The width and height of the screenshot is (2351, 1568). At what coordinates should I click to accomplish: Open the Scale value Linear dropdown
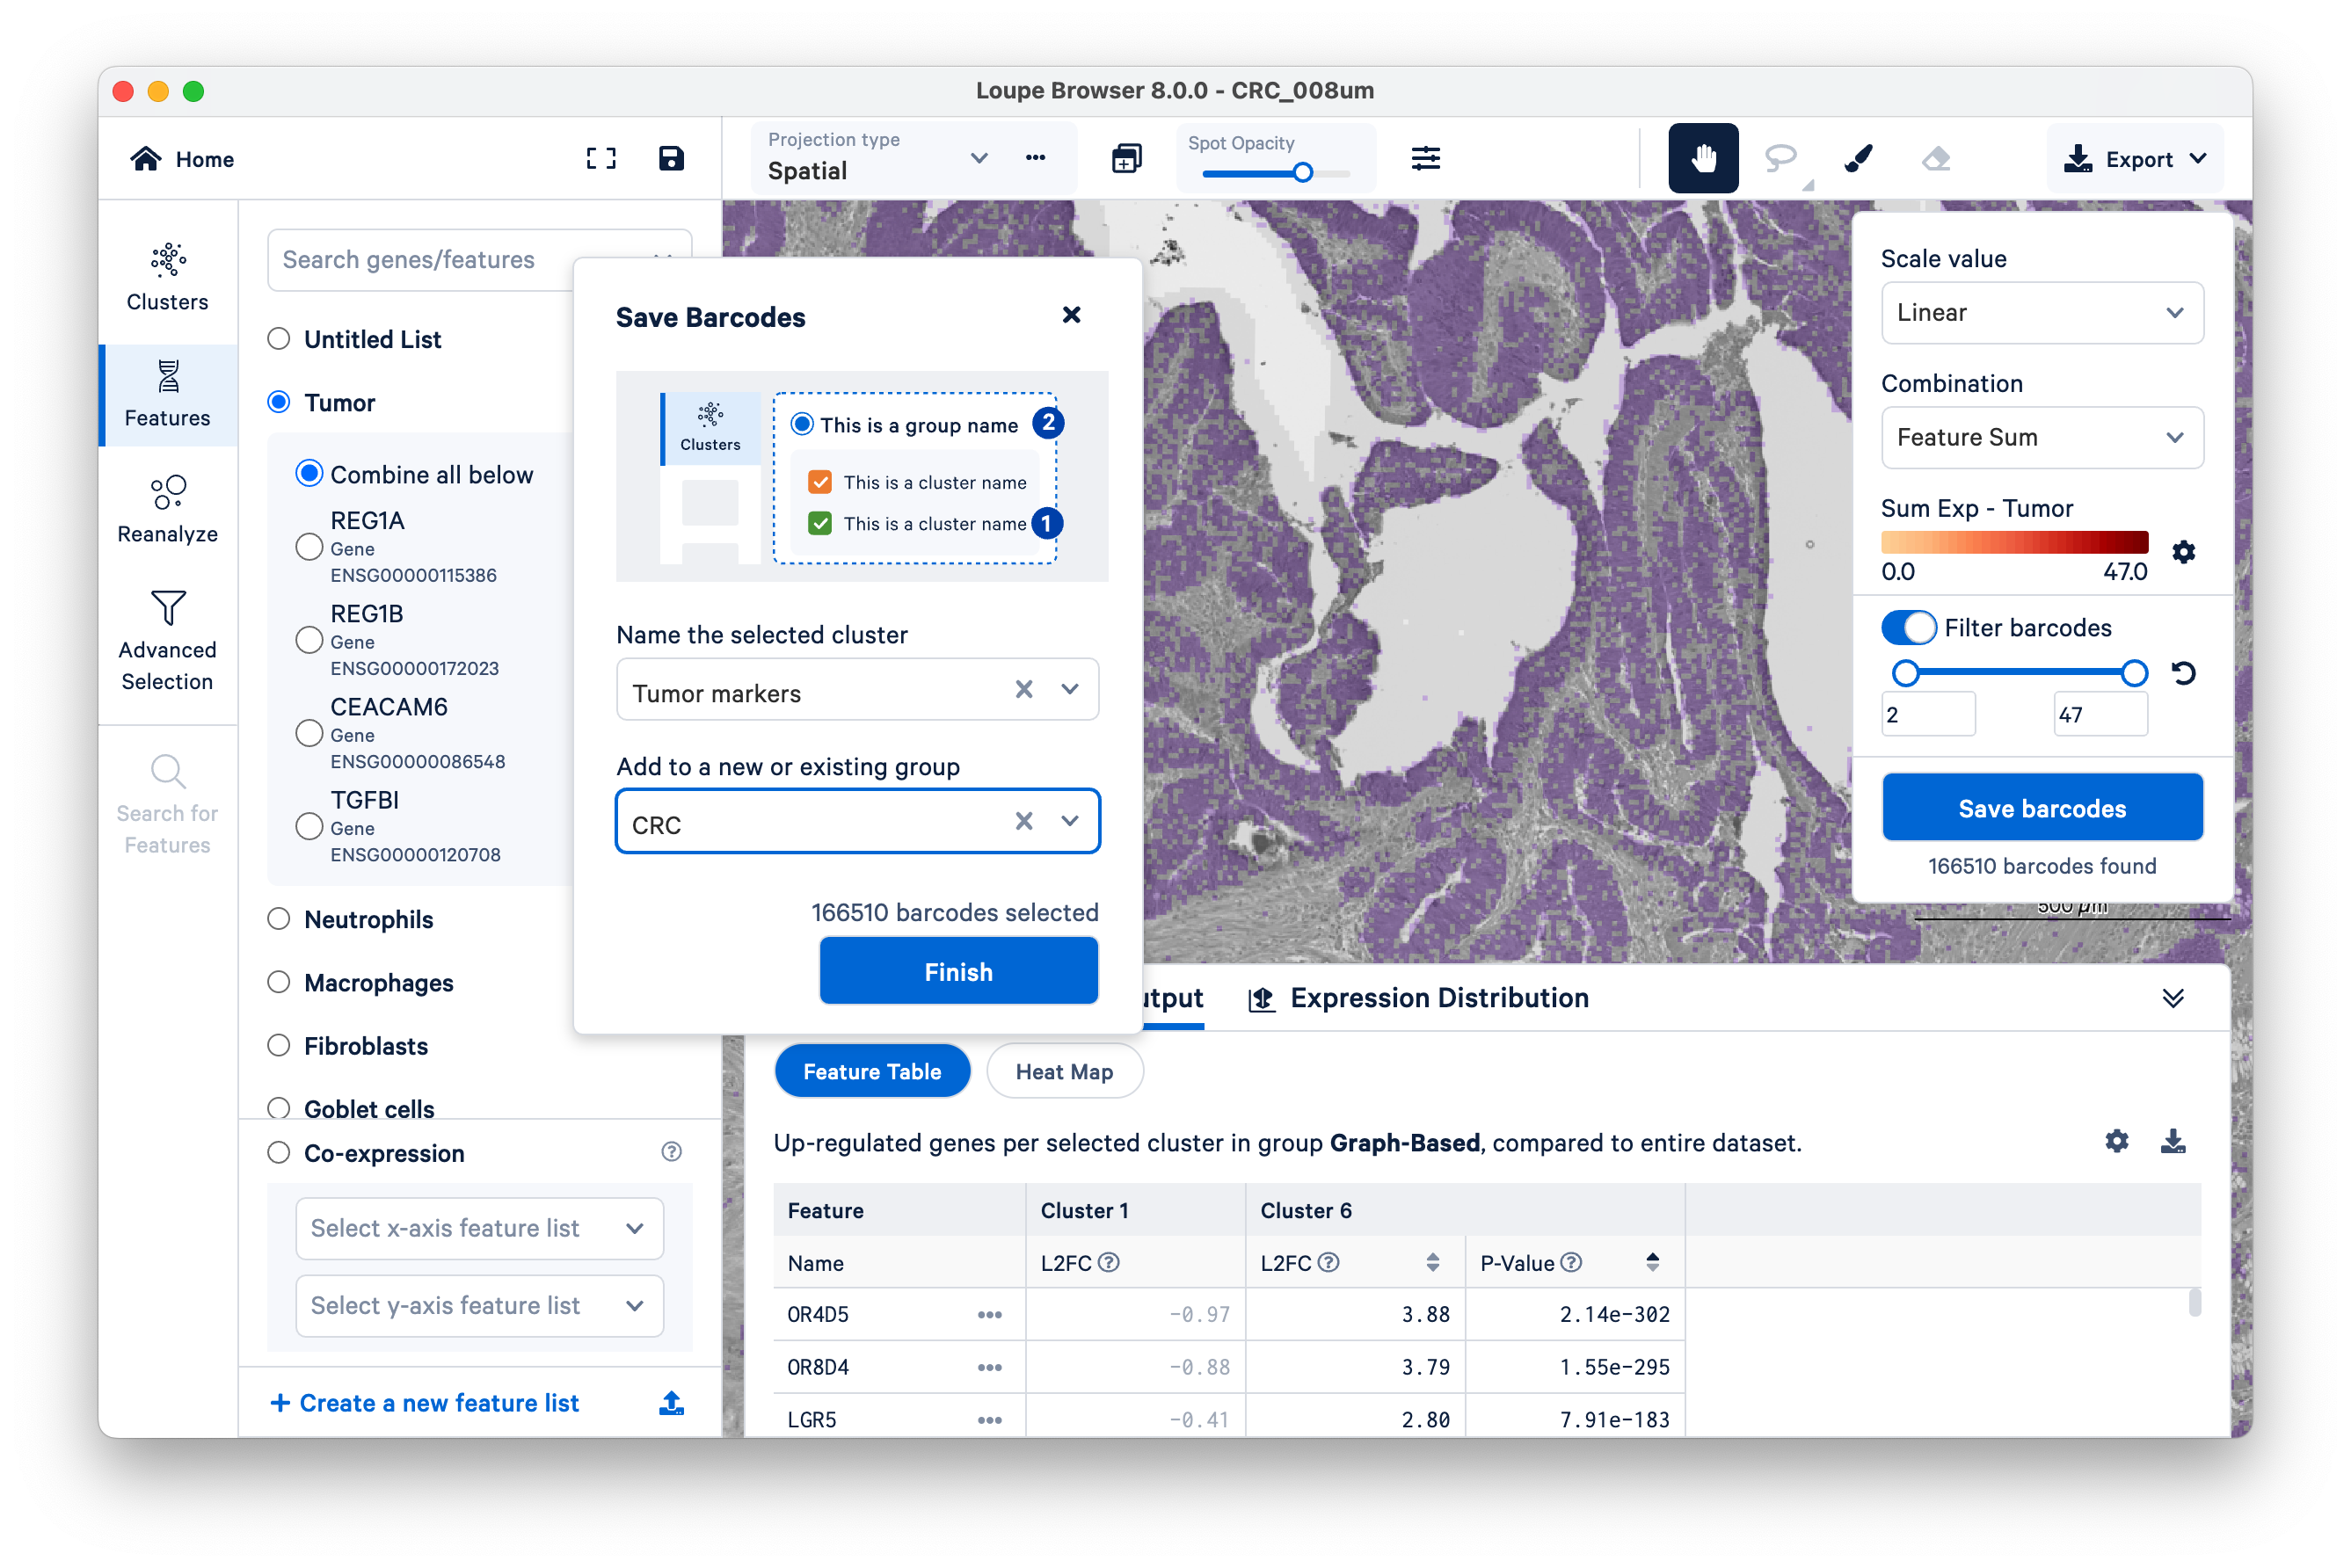pos(2041,313)
